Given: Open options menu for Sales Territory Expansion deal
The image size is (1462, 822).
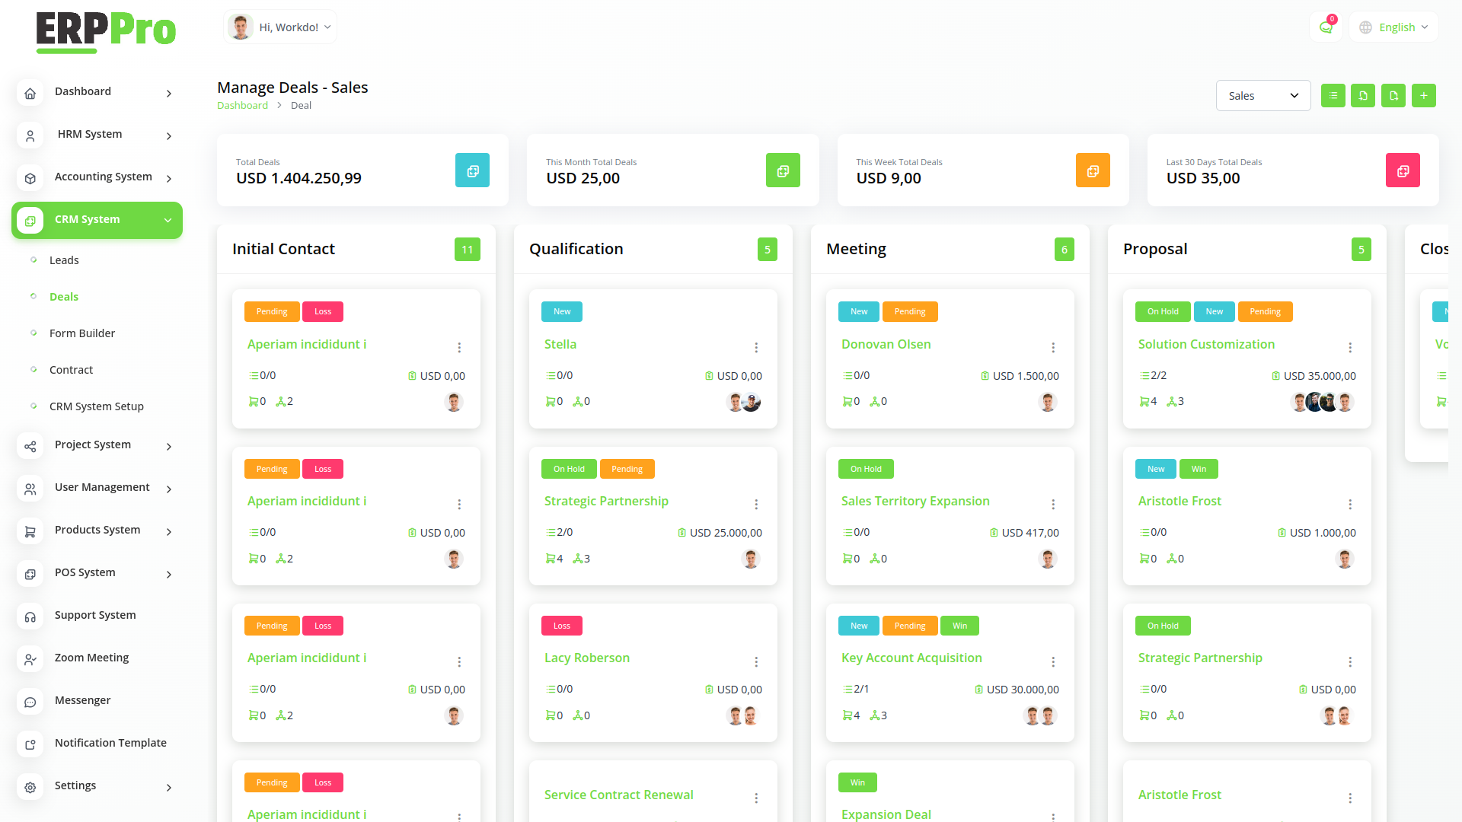Looking at the screenshot, I should click(1053, 504).
